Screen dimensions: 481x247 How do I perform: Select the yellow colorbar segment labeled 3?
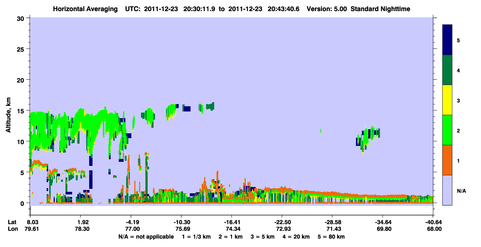(447, 100)
